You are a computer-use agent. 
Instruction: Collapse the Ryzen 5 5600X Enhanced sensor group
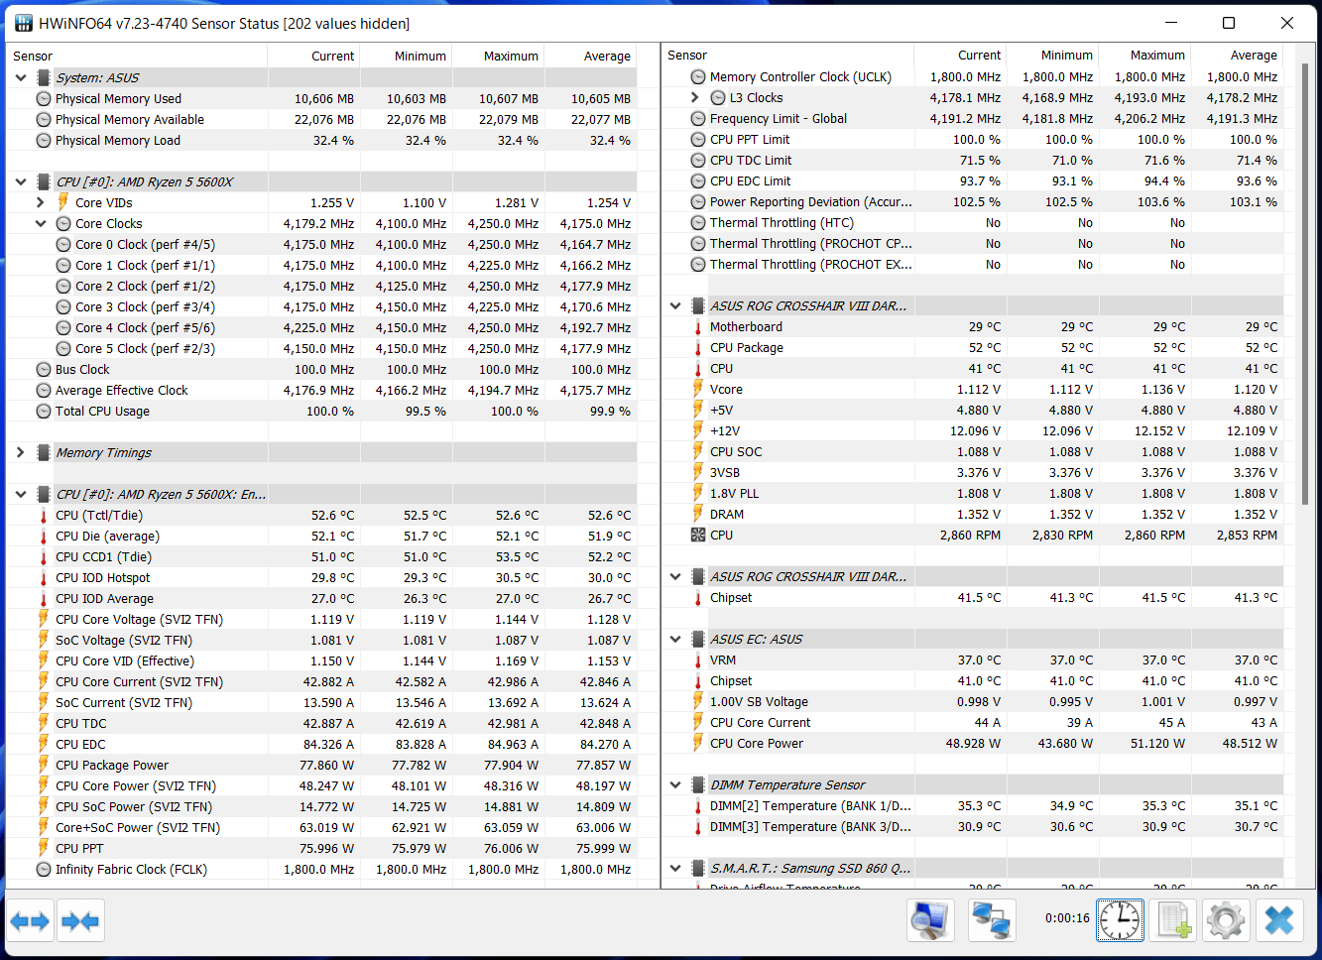(21, 494)
